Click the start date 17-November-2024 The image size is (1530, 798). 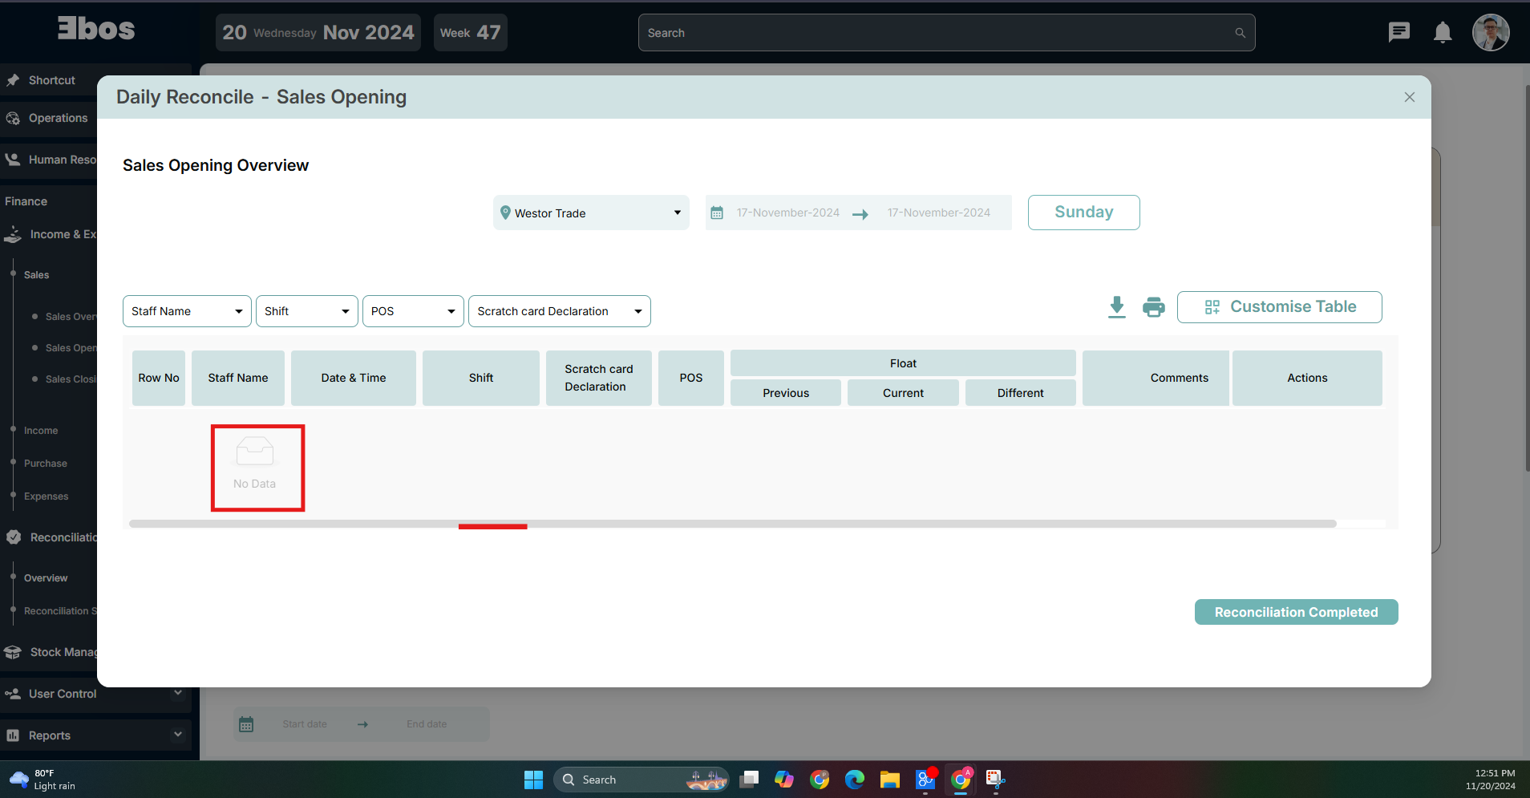[788, 213]
